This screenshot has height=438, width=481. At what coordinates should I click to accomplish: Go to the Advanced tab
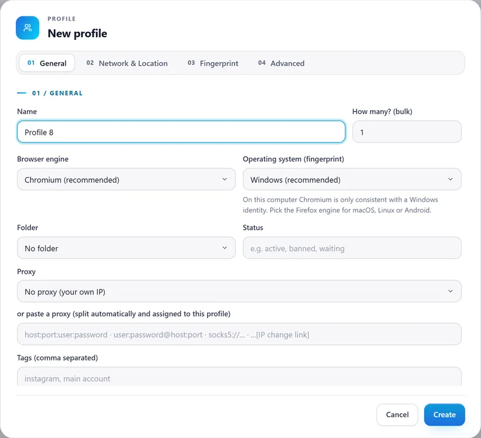pyautogui.click(x=282, y=63)
